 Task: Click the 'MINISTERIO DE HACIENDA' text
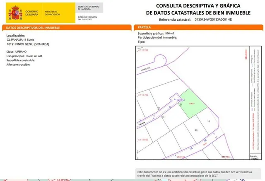click(x=52, y=13)
